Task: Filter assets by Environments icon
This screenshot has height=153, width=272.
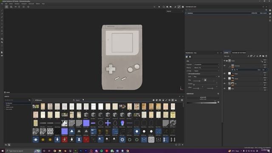Action: pos(176,100)
